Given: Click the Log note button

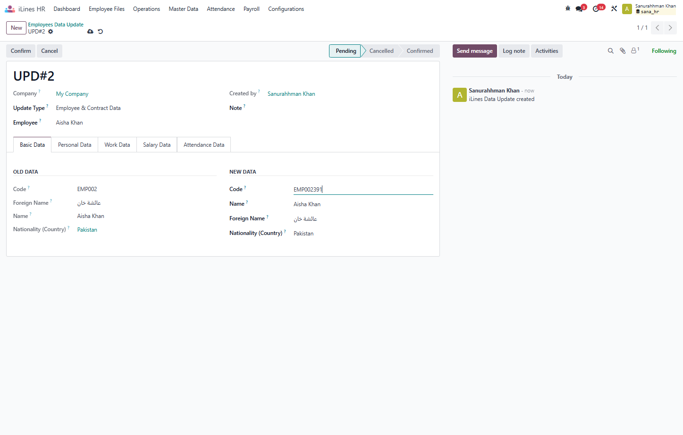Looking at the screenshot, I should 514,51.
